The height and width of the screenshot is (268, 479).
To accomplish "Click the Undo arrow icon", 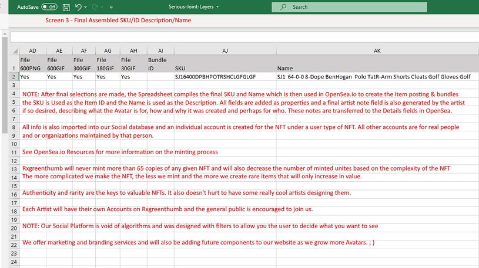I will tap(78, 6).
